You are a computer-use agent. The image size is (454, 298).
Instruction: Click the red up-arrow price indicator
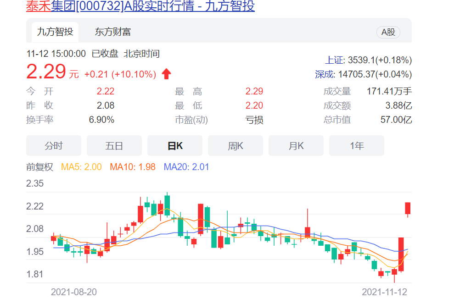point(167,74)
